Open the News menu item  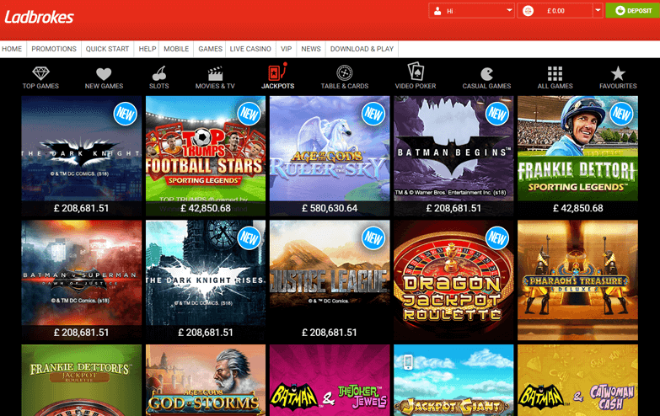click(x=311, y=49)
